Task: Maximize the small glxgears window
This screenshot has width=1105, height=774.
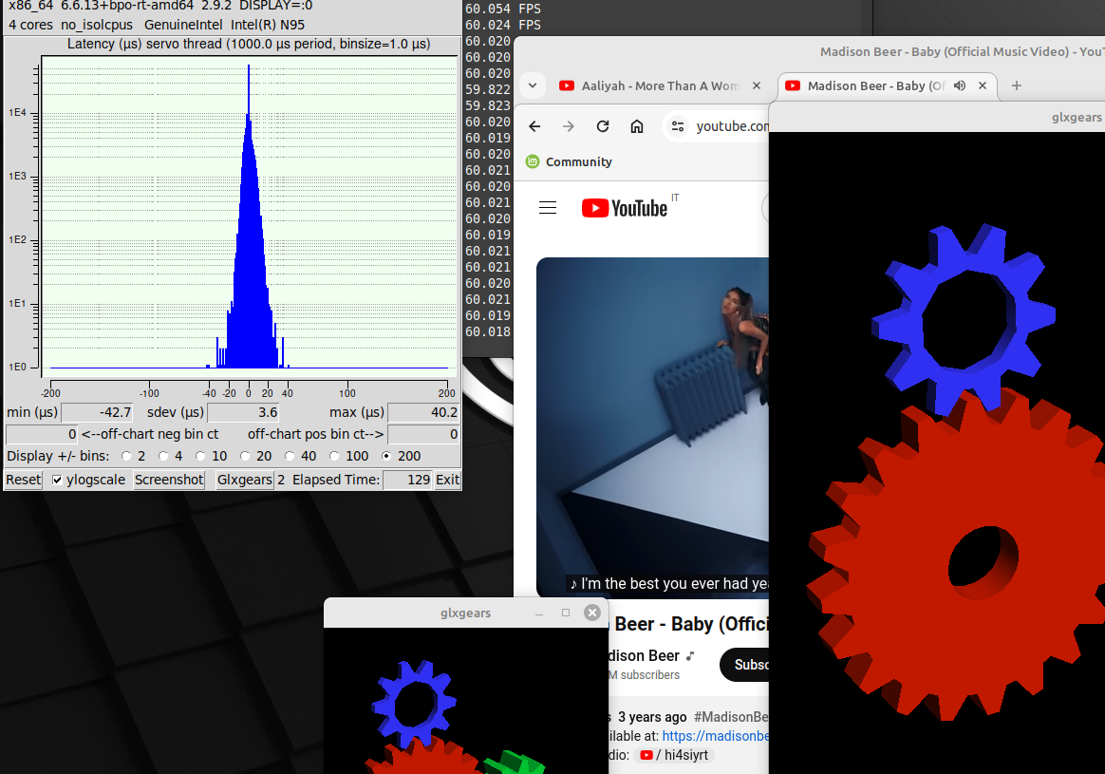Action: tap(566, 614)
